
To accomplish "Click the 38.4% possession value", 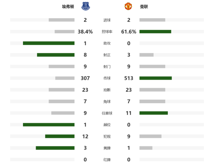I will click(85, 32).
